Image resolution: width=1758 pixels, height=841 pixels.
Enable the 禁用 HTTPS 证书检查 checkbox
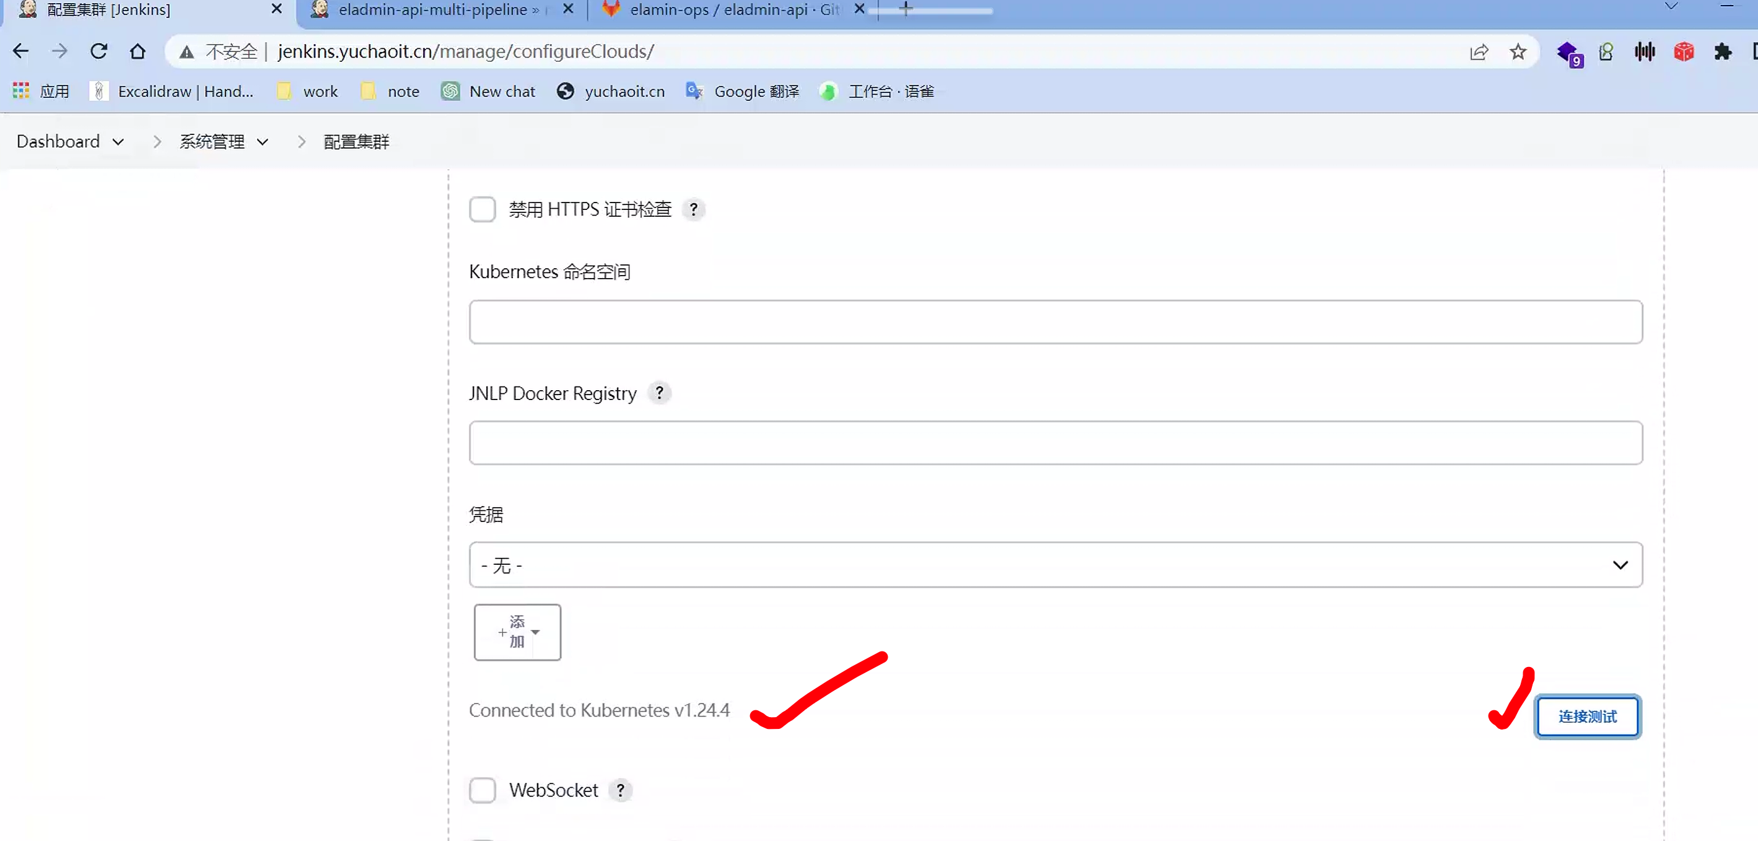click(483, 209)
